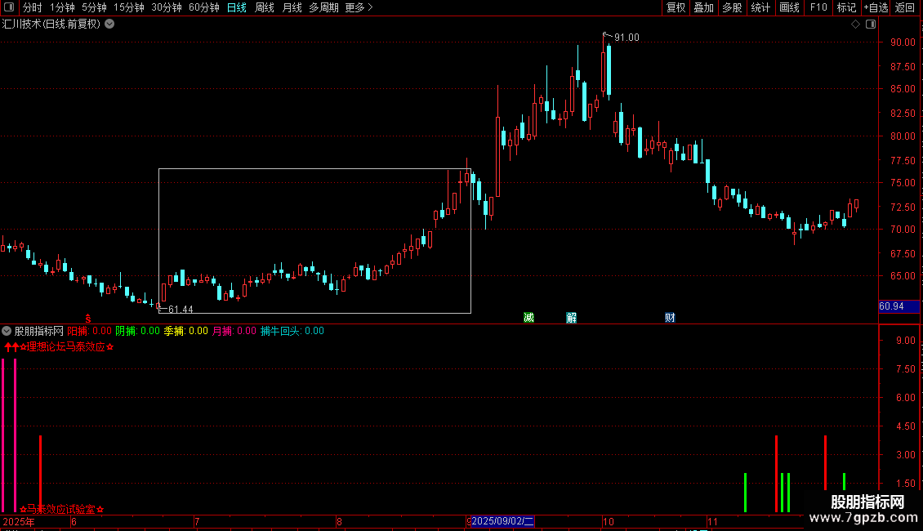Switch to 周线 weekly chart tab
The height and width of the screenshot is (531, 923).
(265, 7)
